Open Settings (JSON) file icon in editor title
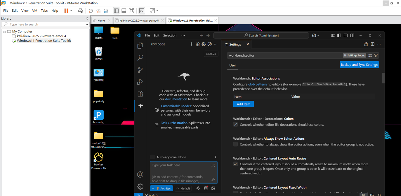Image resolution: width=401 pixels, height=196 pixels. (x=366, y=44)
